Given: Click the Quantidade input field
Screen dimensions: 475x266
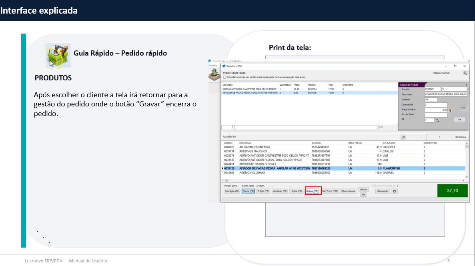Looking at the screenshot, I should 436,105.
